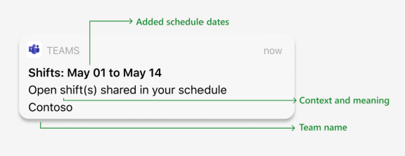405x156 pixels.
Task: Click the "shift(s)" word in the notification message
Action: [x=79, y=91]
